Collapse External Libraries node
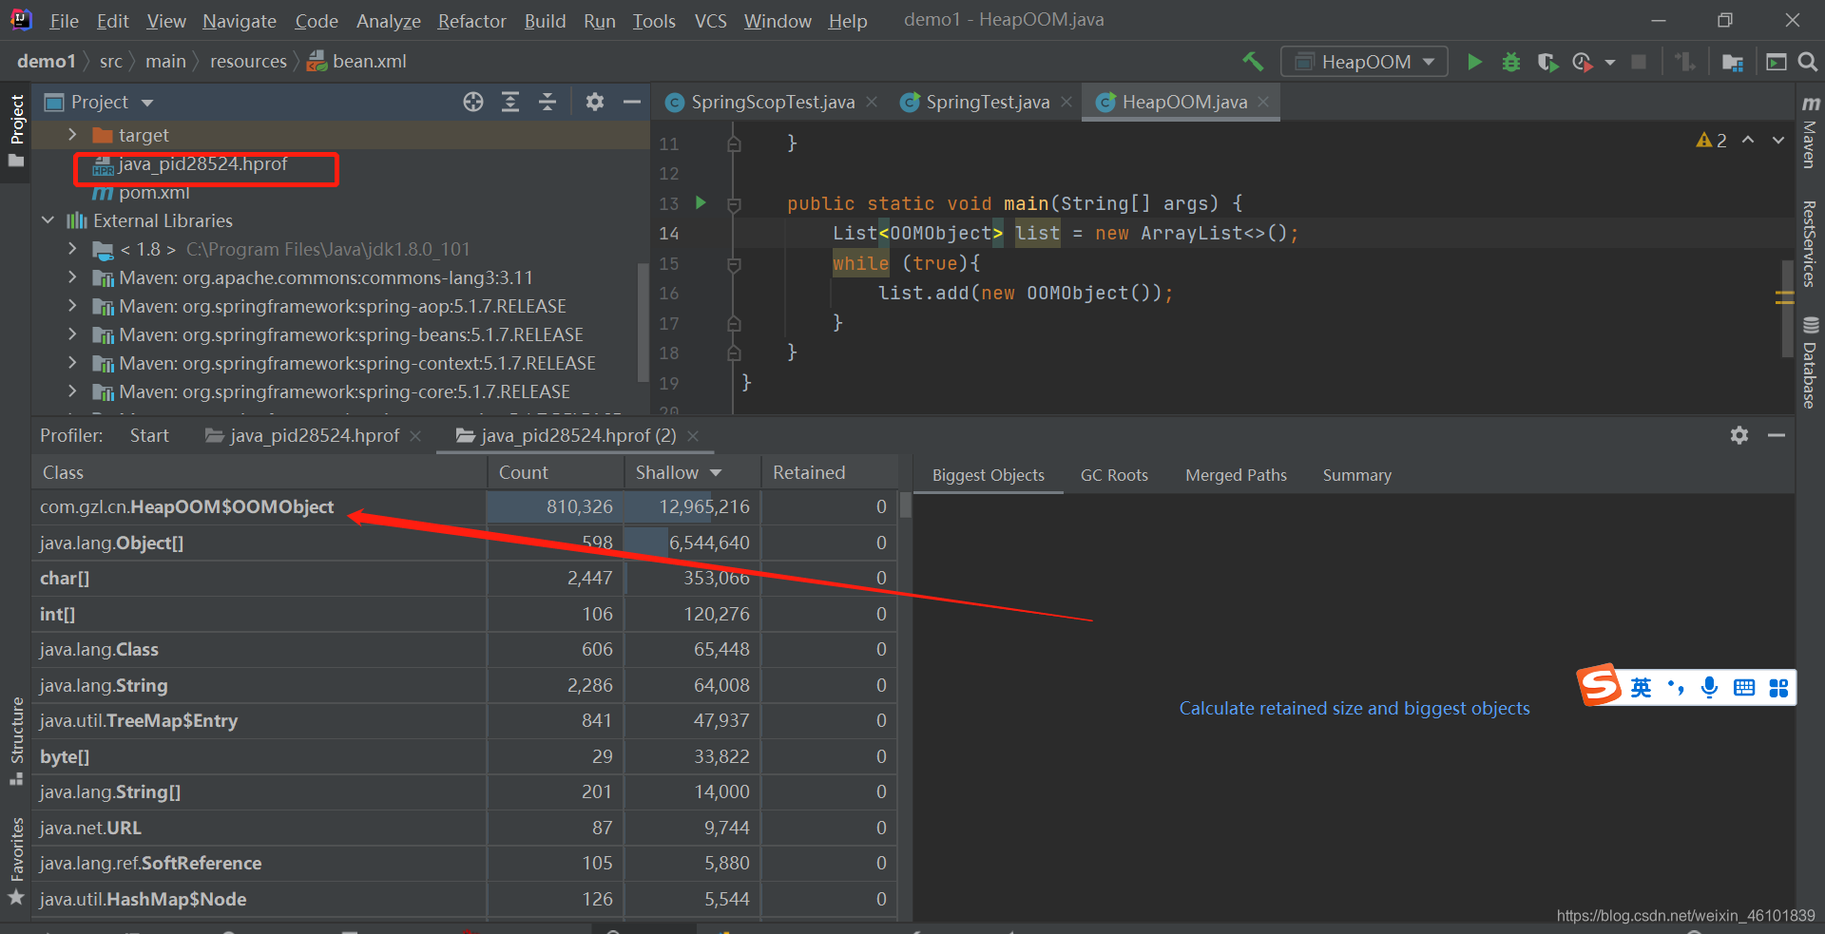Screen dimensions: 1825x934 point(48,220)
